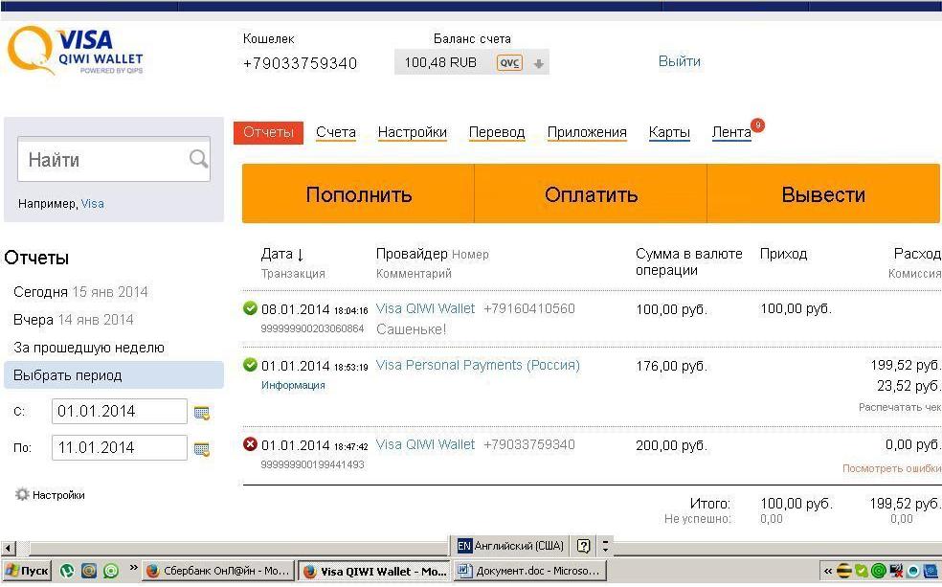Open Visa Personal Payments (Россия) link

(x=478, y=365)
